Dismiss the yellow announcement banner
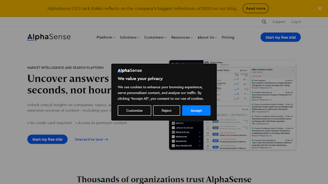 click(320, 8)
